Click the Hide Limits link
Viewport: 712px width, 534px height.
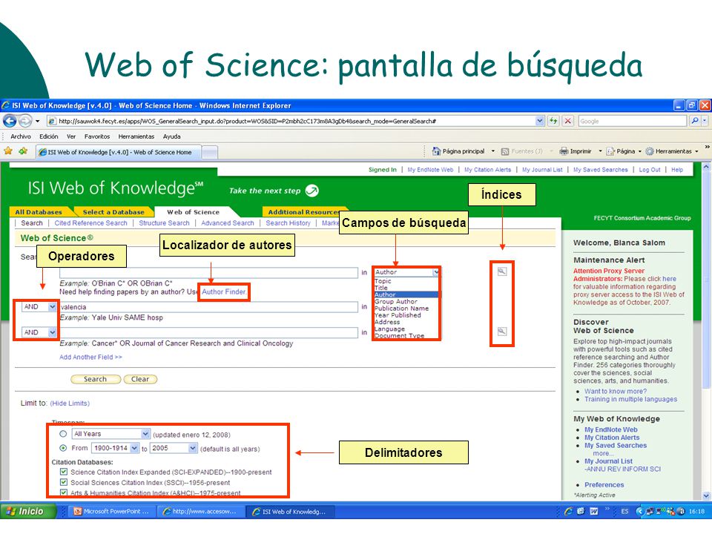[70, 403]
